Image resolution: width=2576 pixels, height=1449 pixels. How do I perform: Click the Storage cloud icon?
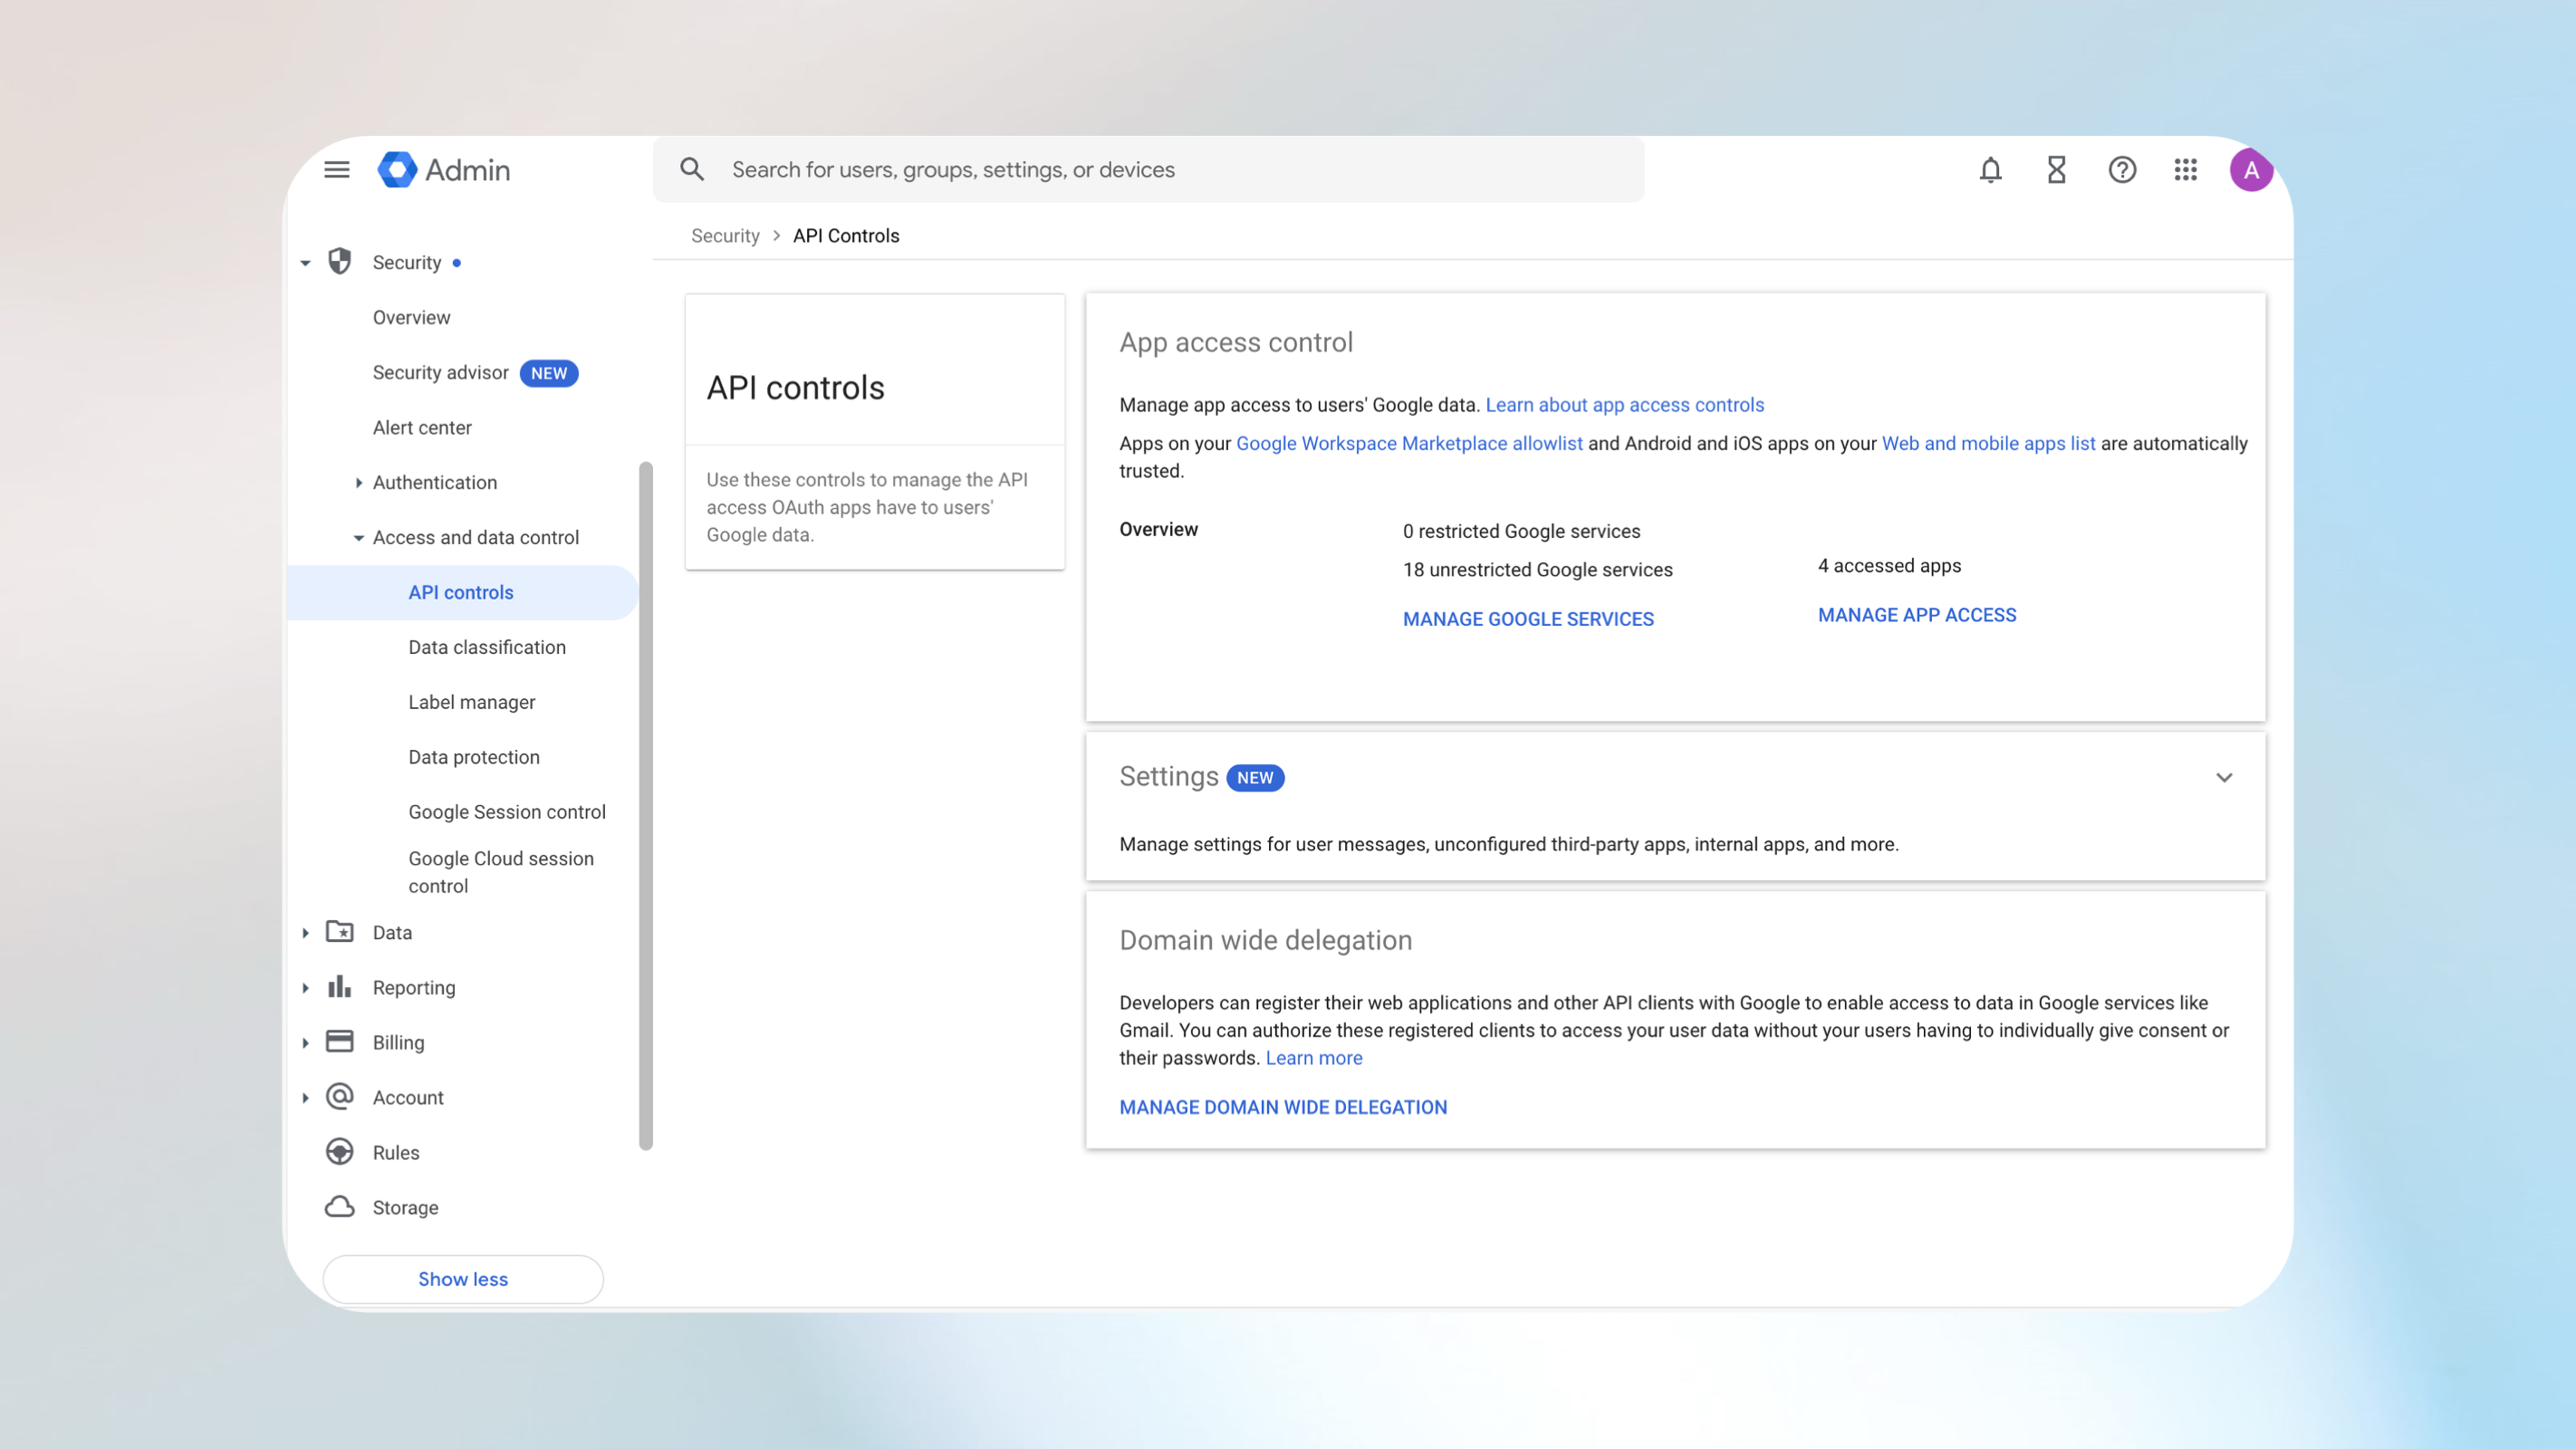pyautogui.click(x=339, y=1206)
